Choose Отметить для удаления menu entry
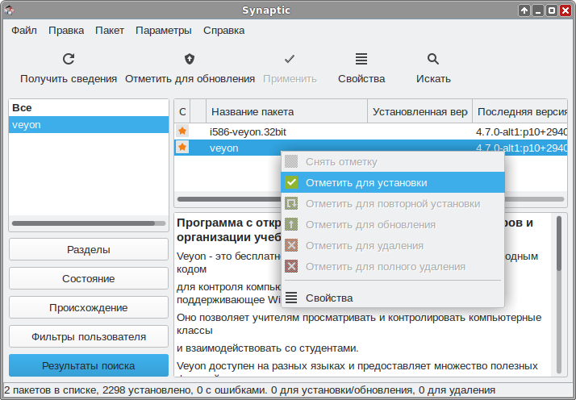 pyautogui.click(x=393, y=245)
